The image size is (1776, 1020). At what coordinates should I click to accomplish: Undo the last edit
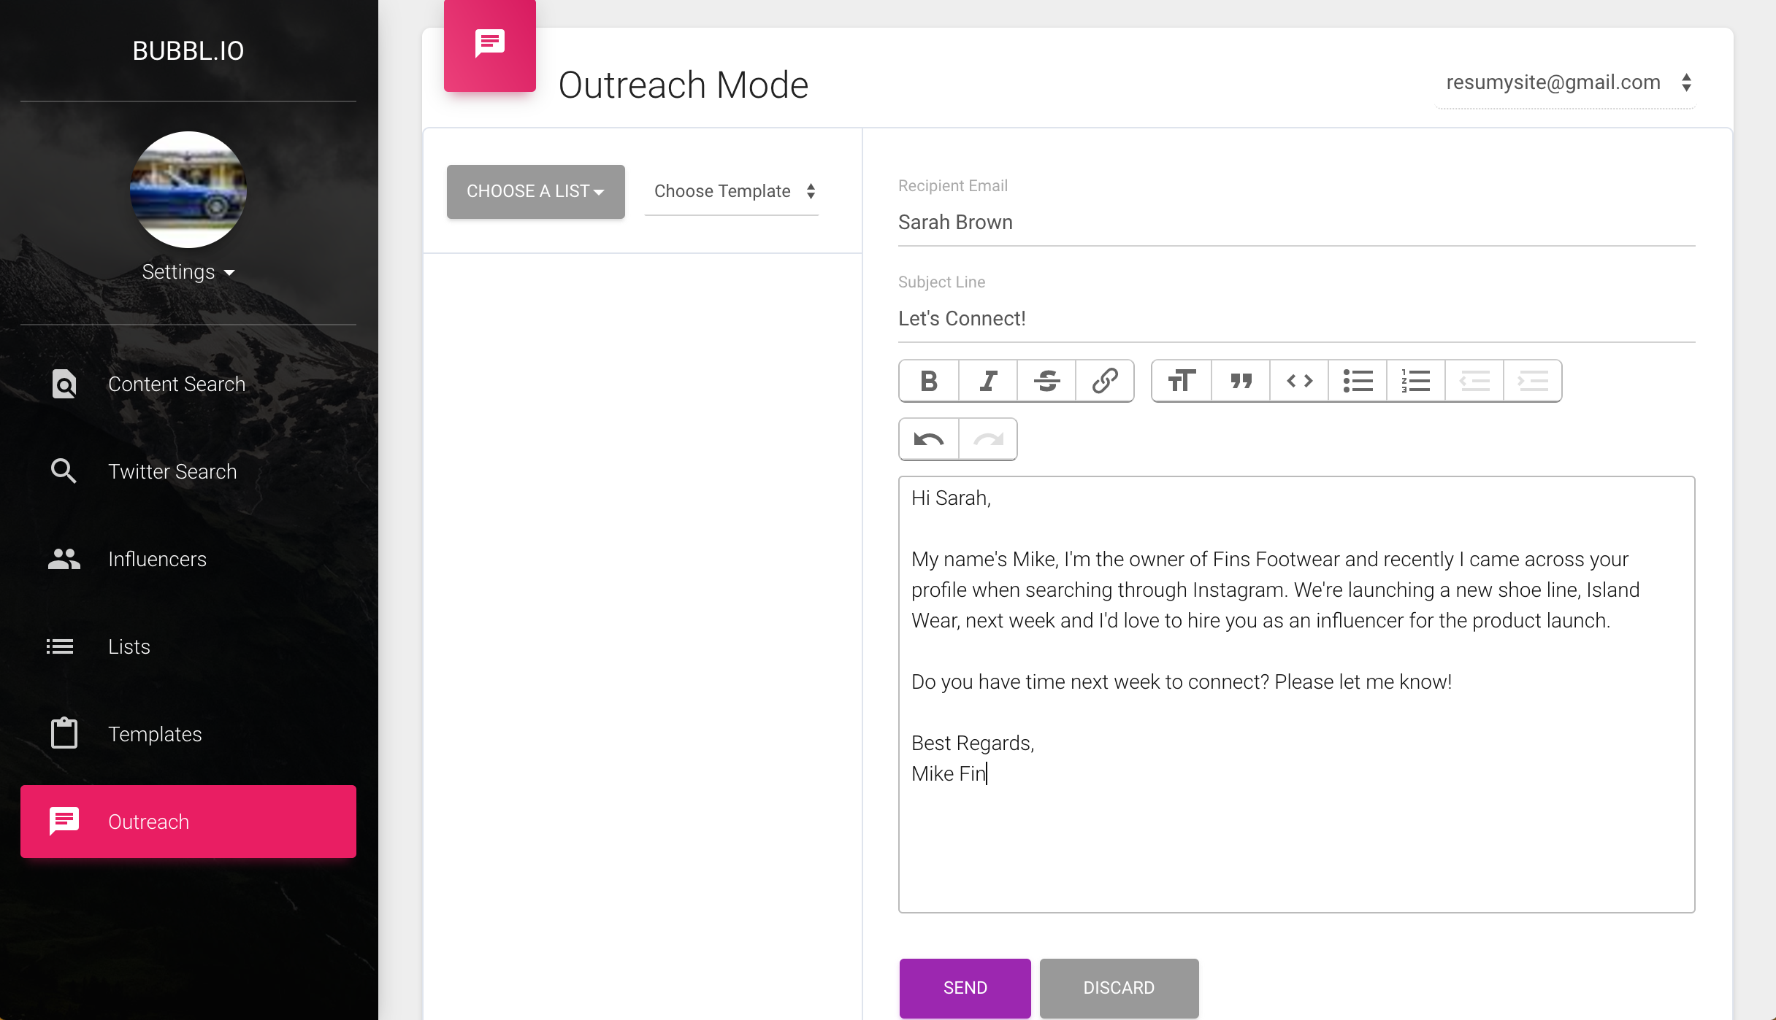click(929, 439)
